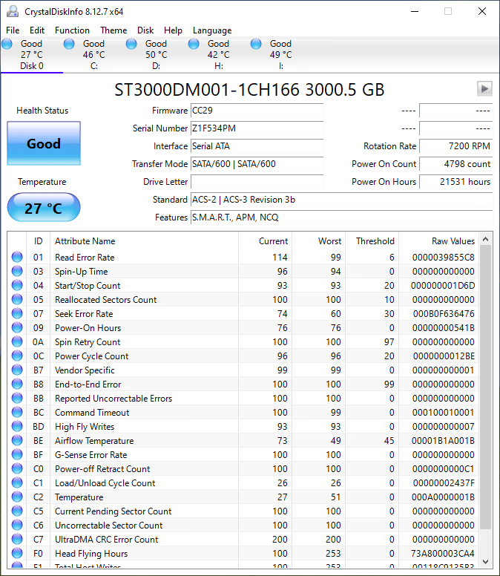This screenshot has height=576, width=500.
Task: Open the Function menu
Action: (x=72, y=30)
